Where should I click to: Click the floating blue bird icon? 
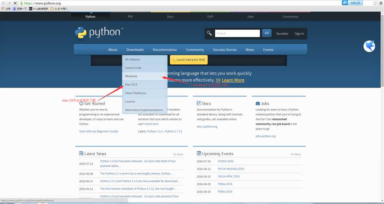click(x=369, y=46)
